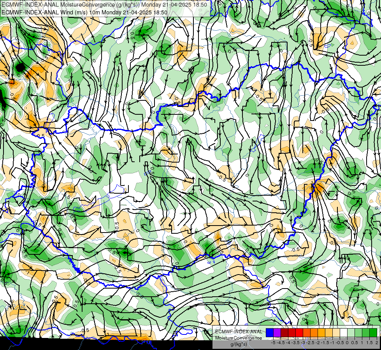Click the orange swatch between -2.5 and -2

pyautogui.click(x=314, y=333)
